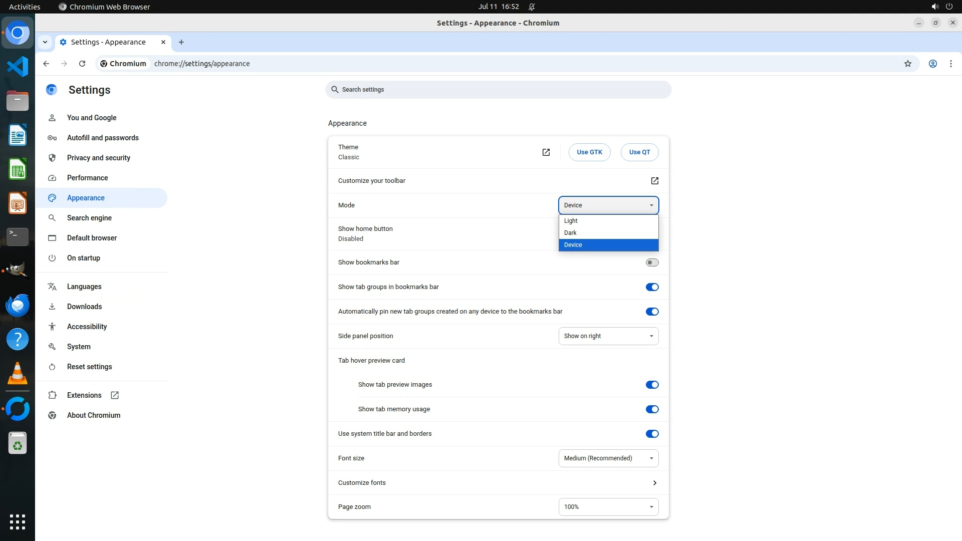Open new tab with plus icon

181,42
